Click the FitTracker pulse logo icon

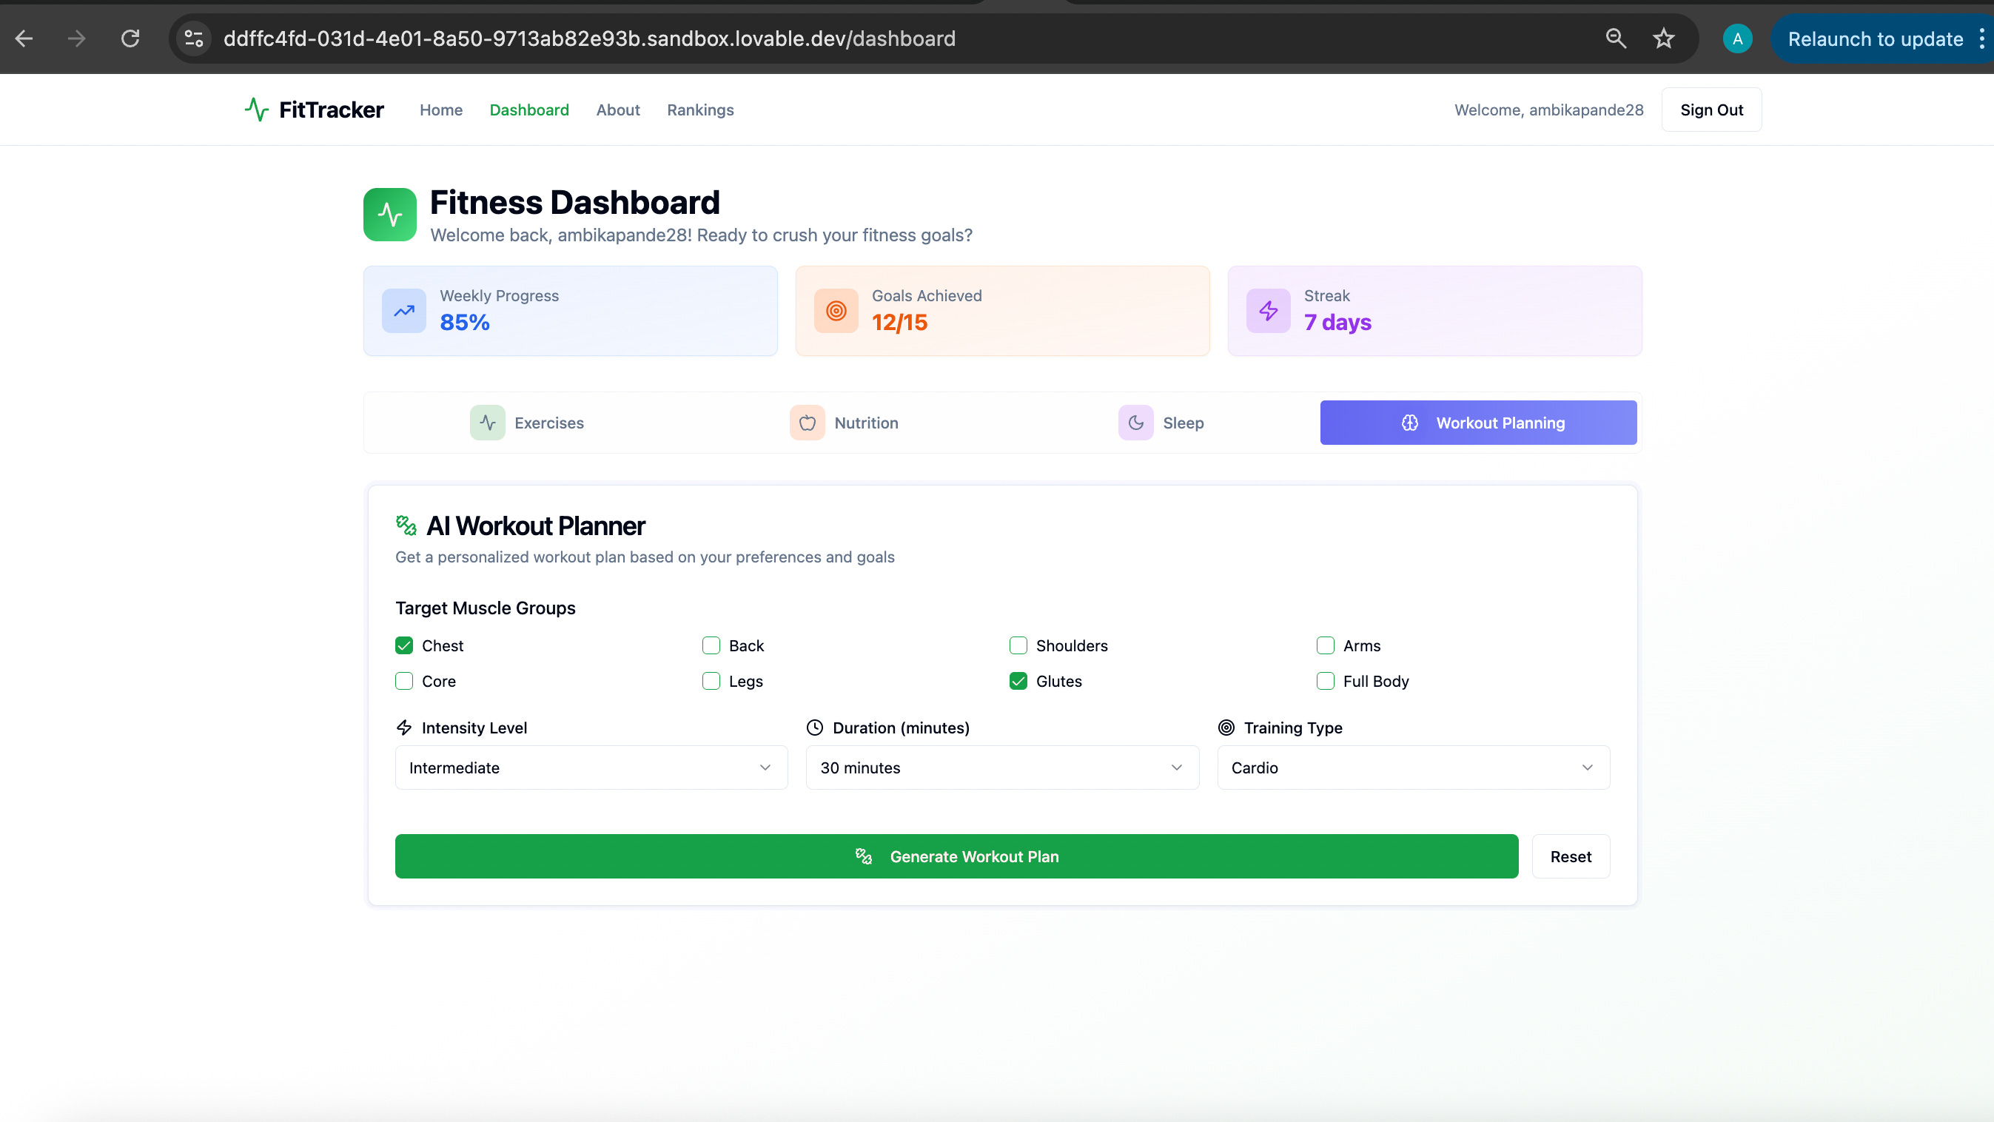[256, 110]
